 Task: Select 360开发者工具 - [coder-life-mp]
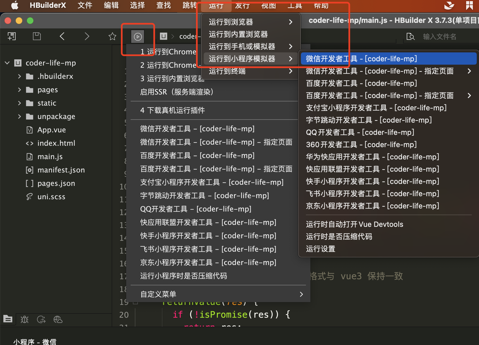point(389,145)
